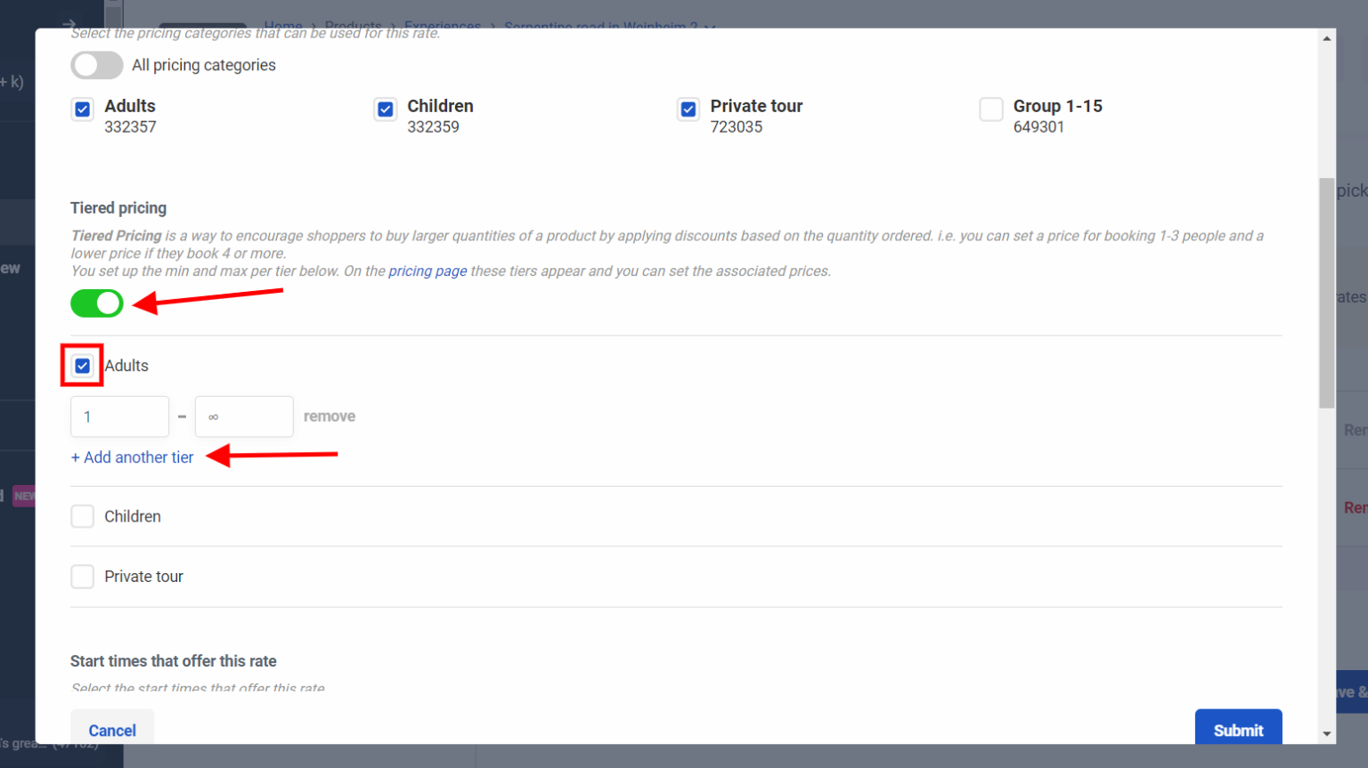Image resolution: width=1368 pixels, height=768 pixels.
Task: Add another tier for Adults
Action: (x=132, y=457)
